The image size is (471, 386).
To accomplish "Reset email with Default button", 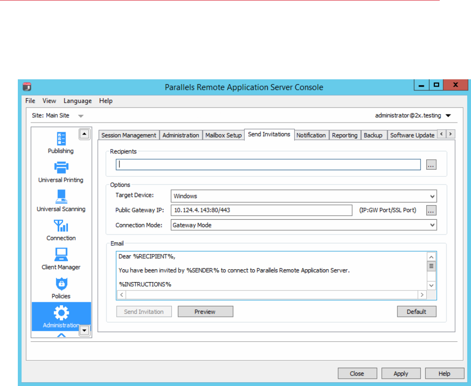I will pyautogui.click(x=417, y=311).
